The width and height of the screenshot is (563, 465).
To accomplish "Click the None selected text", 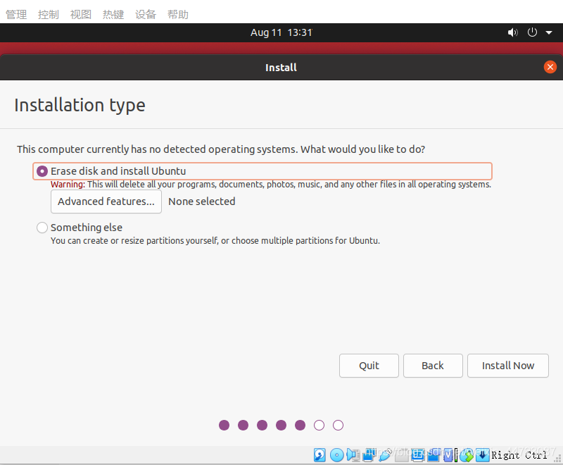I will (202, 201).
